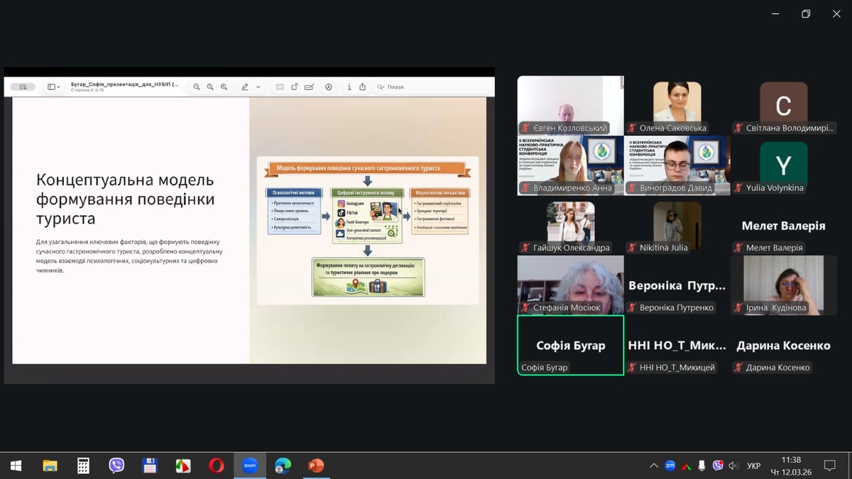Click the rotate page icon
Screen dimensions: 852x479
point(295,87)
